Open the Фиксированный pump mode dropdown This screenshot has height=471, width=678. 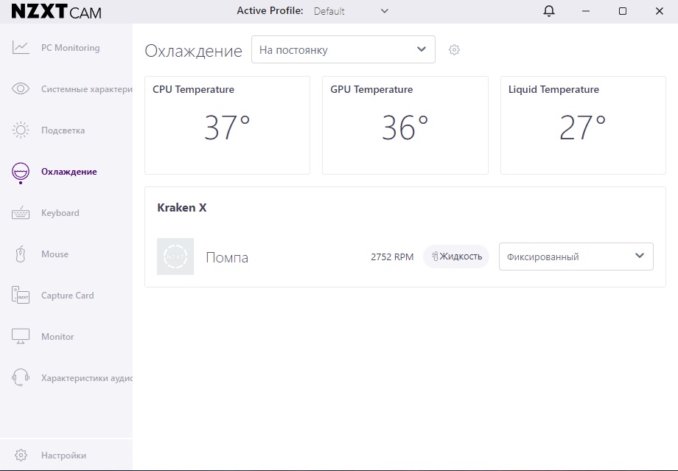[576, 257]
